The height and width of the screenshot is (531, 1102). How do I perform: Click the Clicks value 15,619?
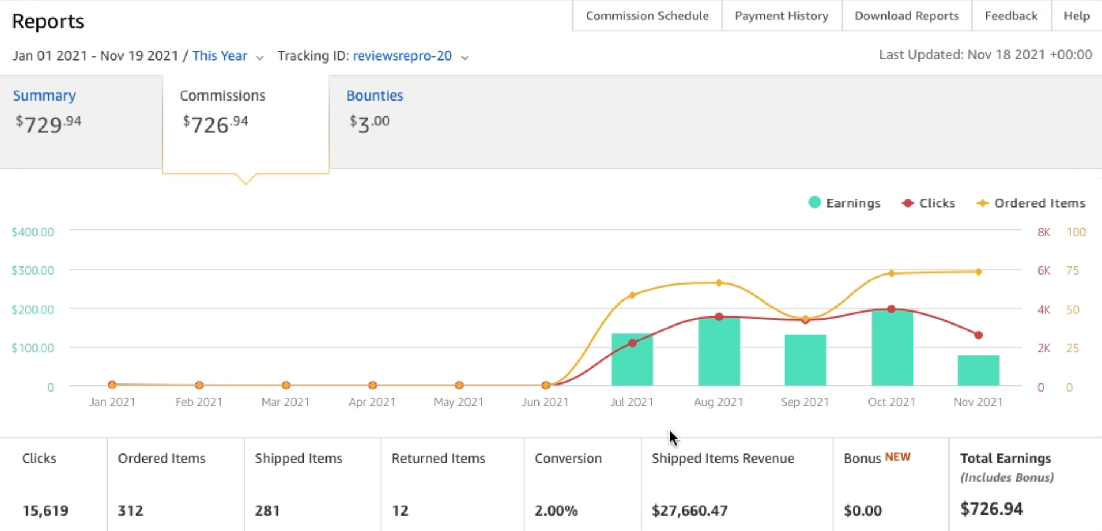click(x=45, y=510)
